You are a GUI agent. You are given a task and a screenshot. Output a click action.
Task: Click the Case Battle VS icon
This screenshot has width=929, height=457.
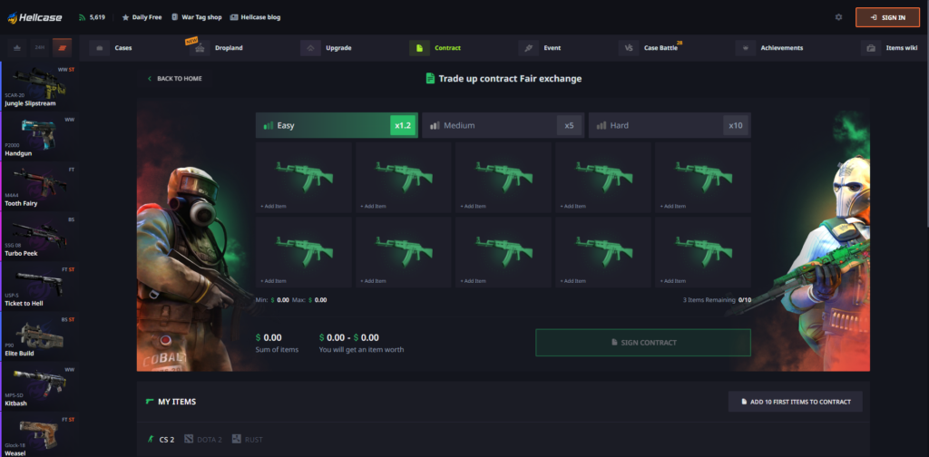tap(629, 48)
